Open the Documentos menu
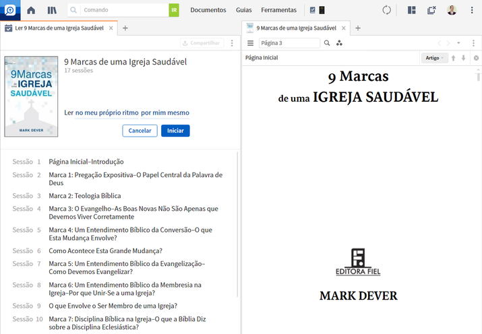 (x=208, y=10)
